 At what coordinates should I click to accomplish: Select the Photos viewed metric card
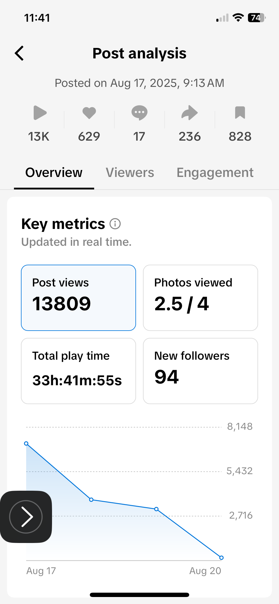tap(201, 298)
